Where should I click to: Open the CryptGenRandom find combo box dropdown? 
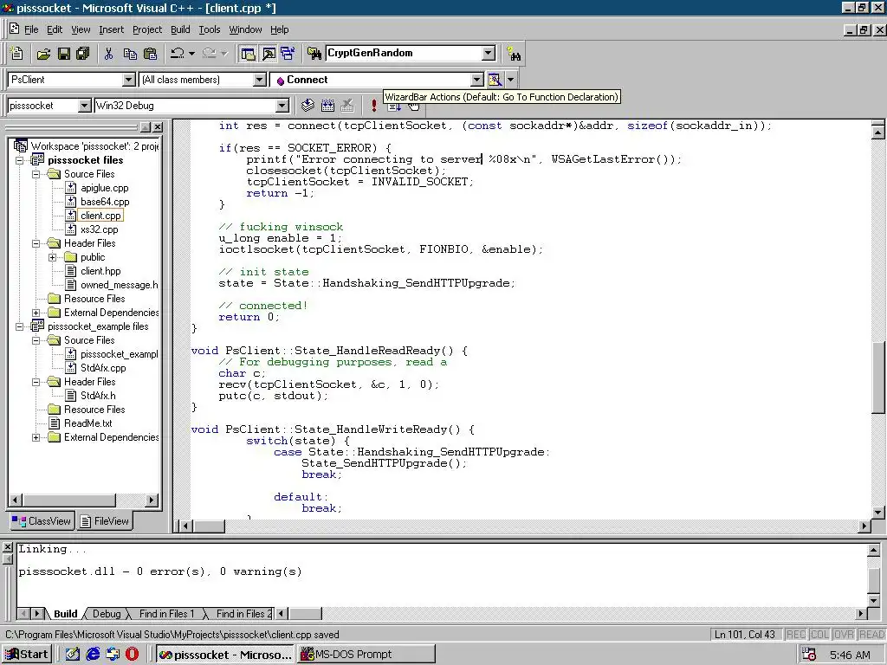[489, 53]
